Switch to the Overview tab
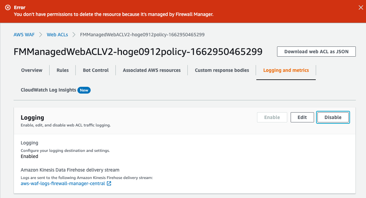Viewport: 366px width, 198px height. pos(32,70)
